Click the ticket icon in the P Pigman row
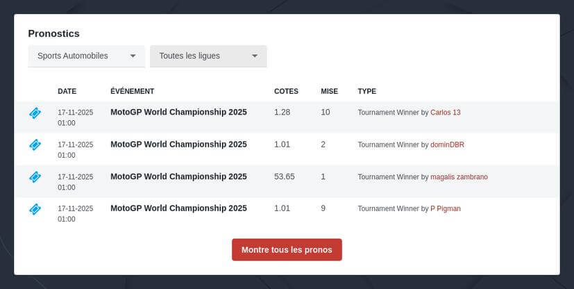 (35, 209)
